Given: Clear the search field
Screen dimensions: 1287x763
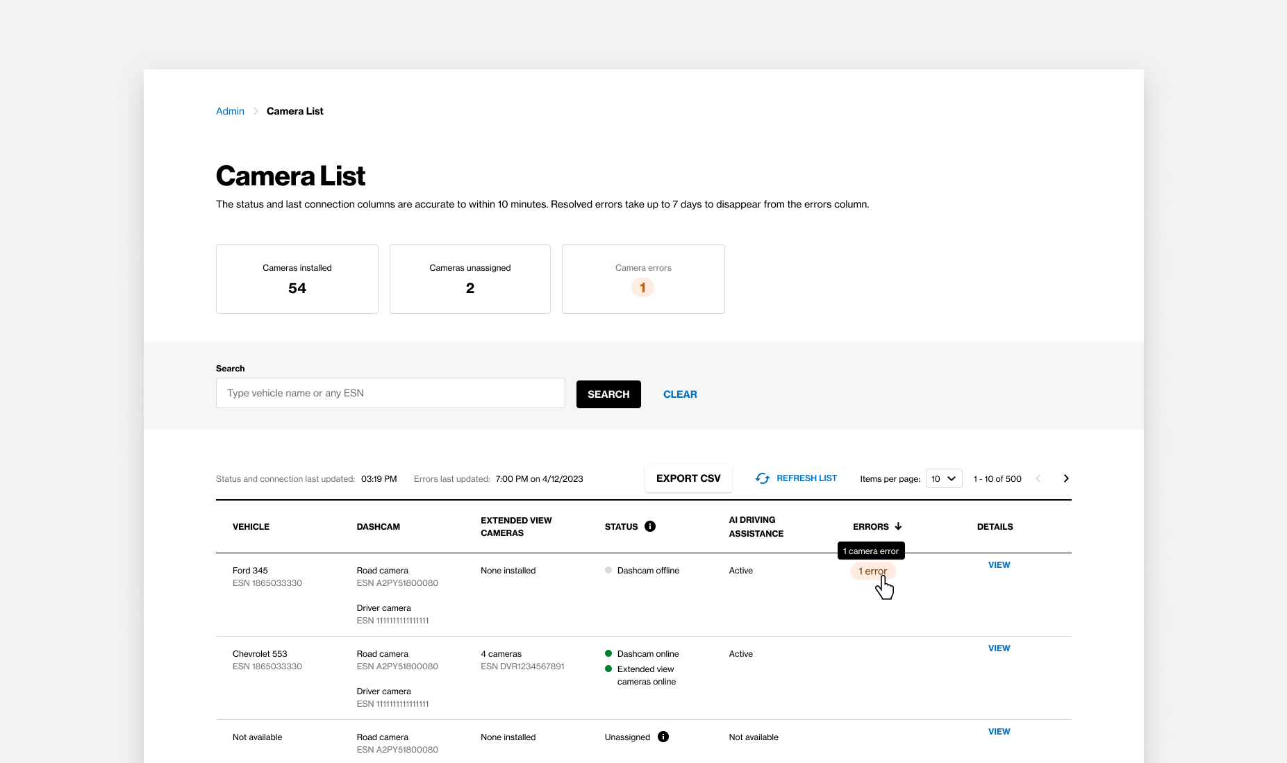Looking at the screenshot, I should 679,394.
